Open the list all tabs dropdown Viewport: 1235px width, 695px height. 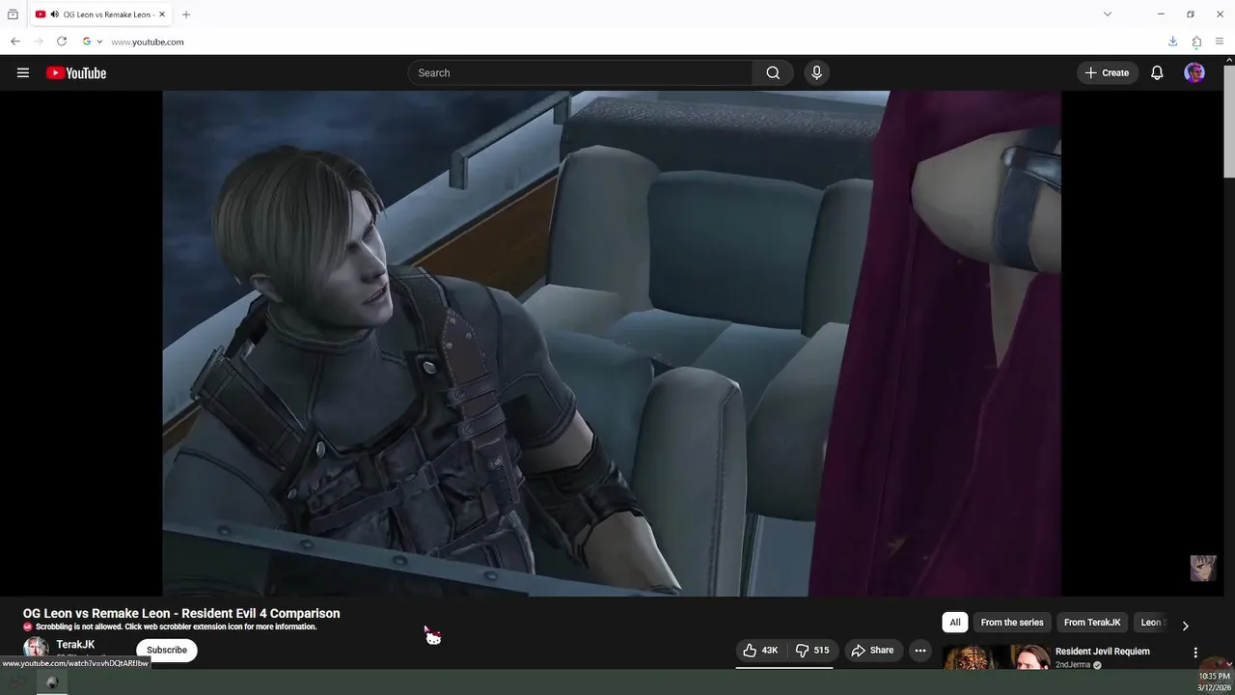pos(1108,14)
